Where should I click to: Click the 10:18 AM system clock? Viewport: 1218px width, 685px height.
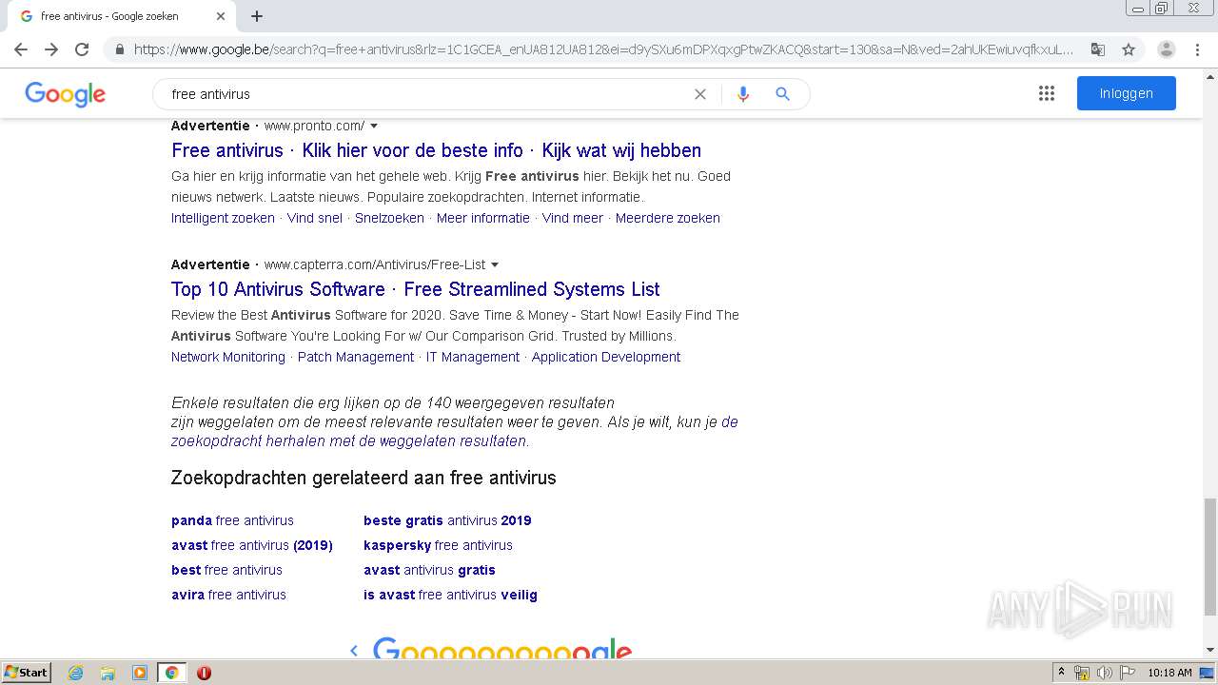point(1169,673)
